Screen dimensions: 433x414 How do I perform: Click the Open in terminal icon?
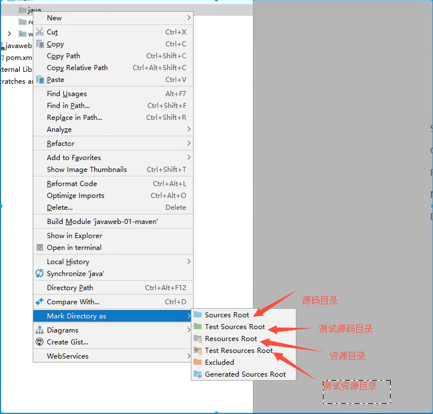click(x=40, y=247)
